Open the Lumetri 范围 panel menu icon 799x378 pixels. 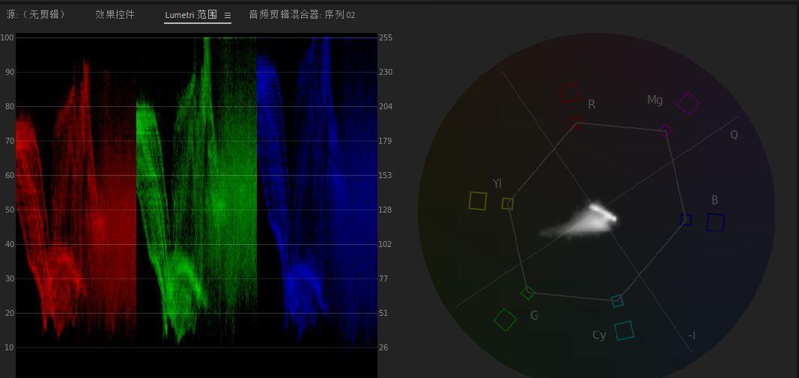(x=227, y=15)
